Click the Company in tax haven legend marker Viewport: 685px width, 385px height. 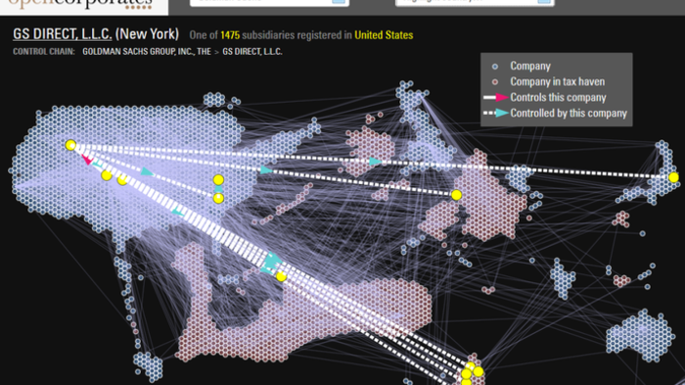pos(495,82)
